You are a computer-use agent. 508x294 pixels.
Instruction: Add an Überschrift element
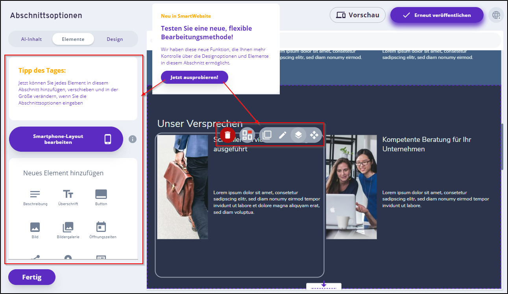point(68,197)
